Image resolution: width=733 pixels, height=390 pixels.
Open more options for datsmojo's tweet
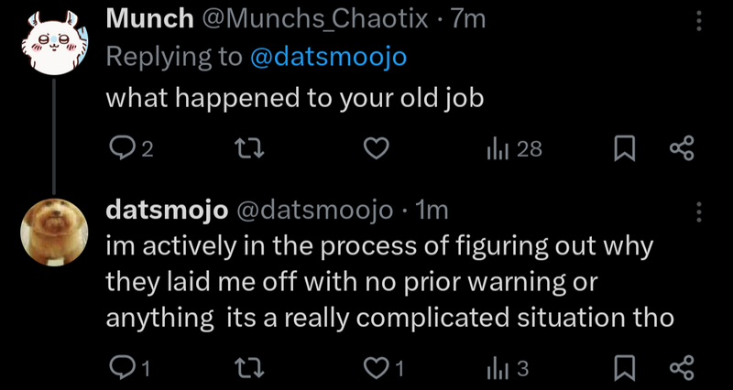click(x=700, y=211)
